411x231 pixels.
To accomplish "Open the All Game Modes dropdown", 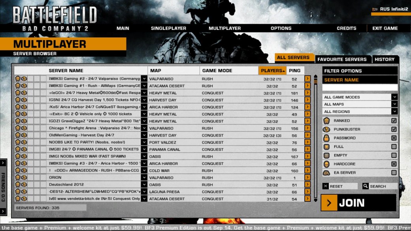I will [x=394, y=97].
